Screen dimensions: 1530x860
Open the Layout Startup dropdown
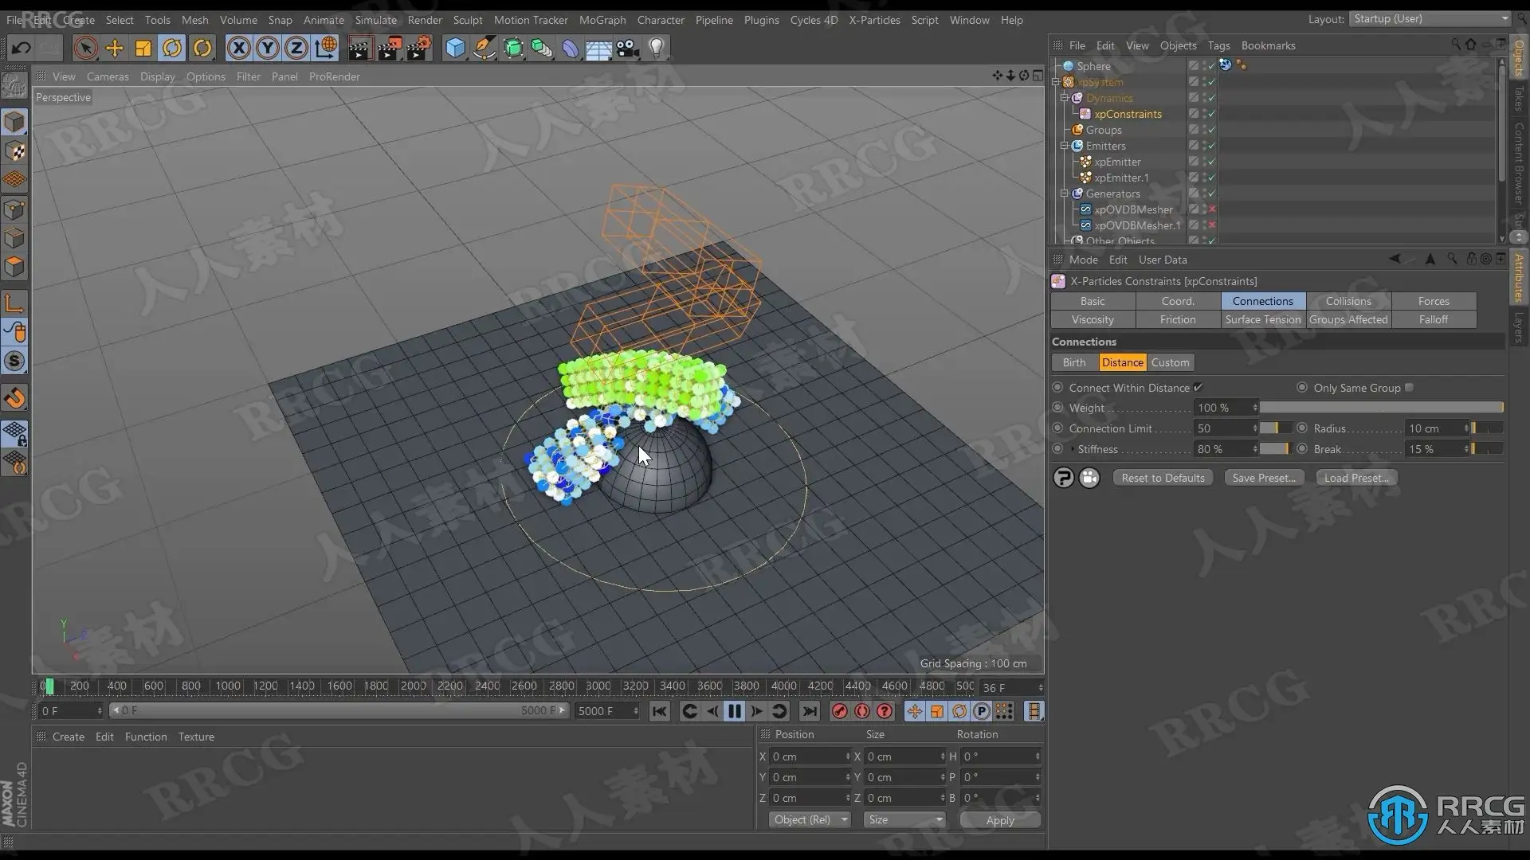1430,18
